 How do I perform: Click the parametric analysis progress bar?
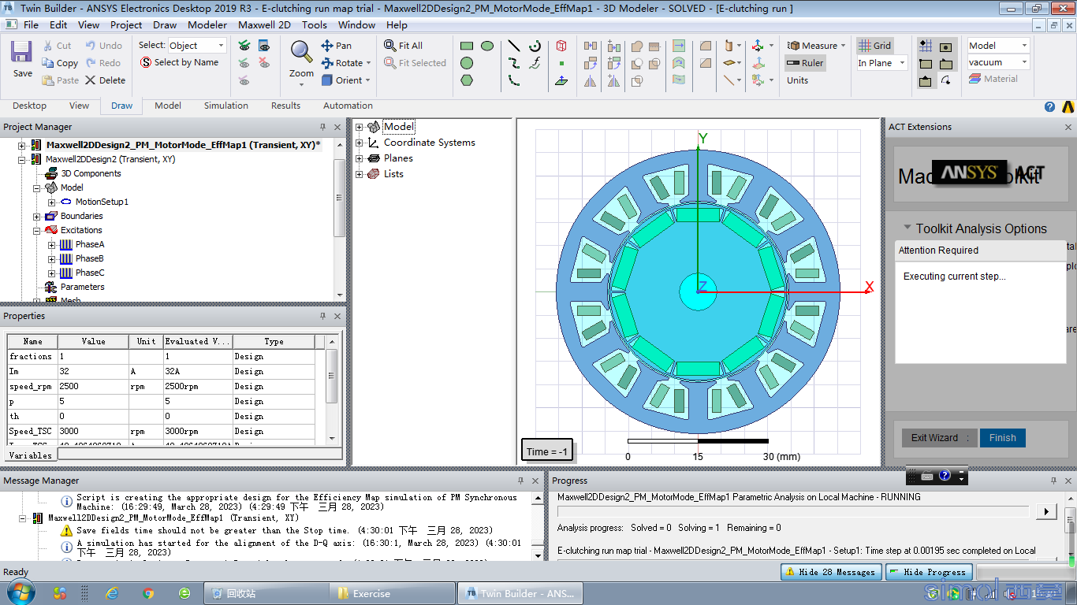792,511
